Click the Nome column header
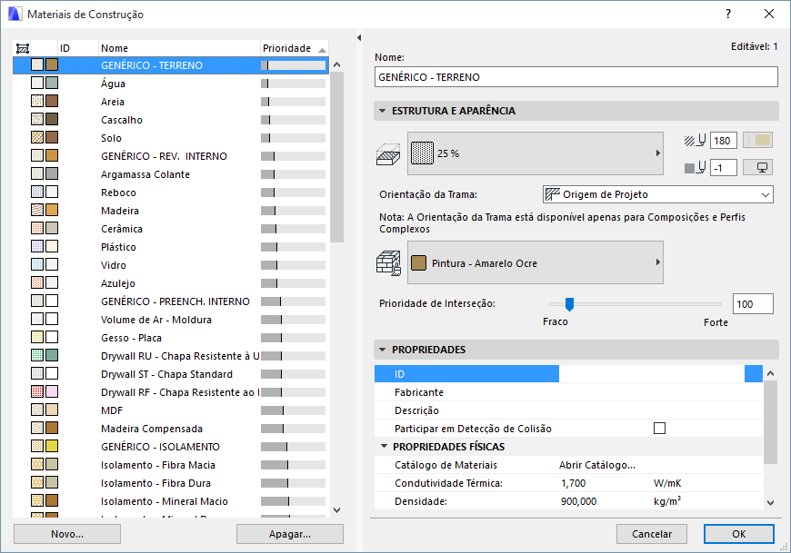This screenshot has height=553, width=791. pos(179,48)
